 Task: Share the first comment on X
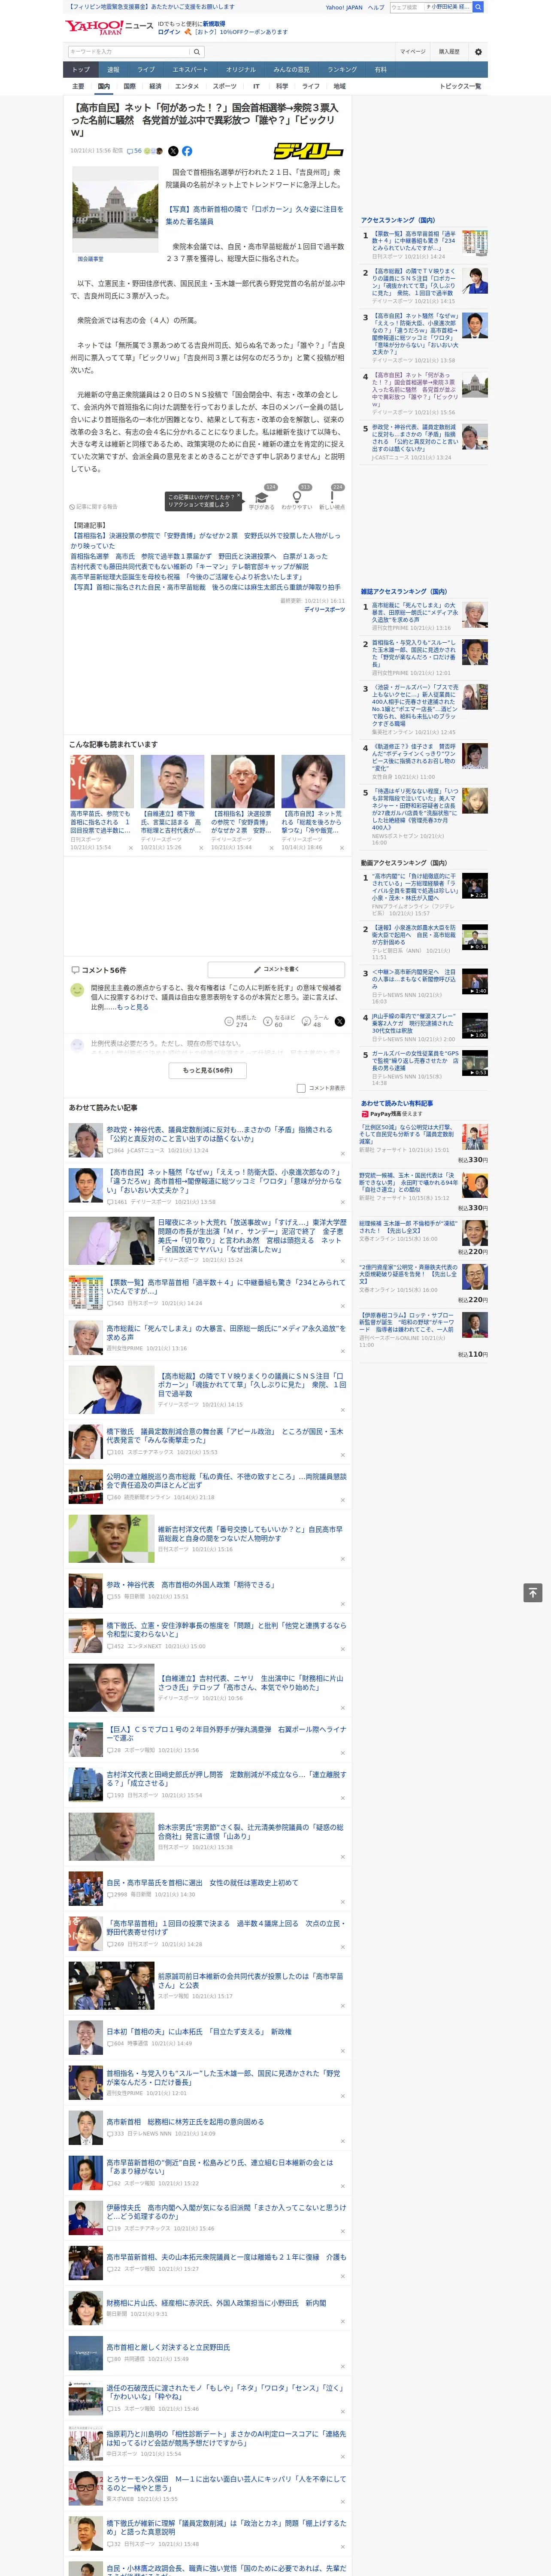pos(339,1021)
